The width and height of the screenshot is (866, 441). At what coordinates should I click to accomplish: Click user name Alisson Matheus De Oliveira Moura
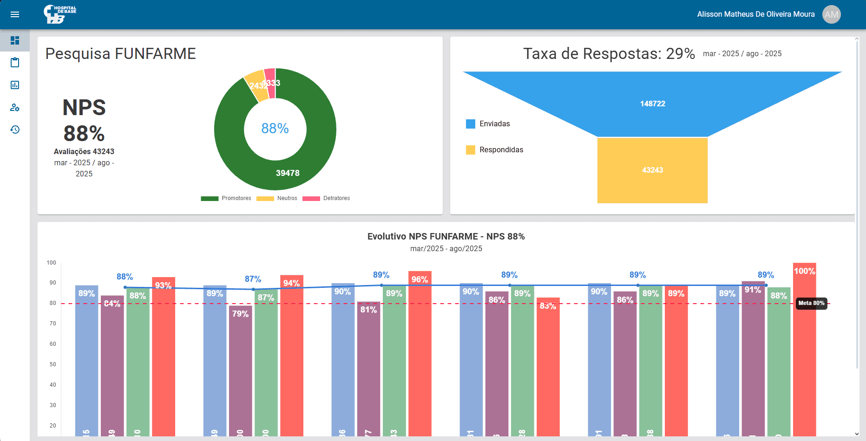755,14
